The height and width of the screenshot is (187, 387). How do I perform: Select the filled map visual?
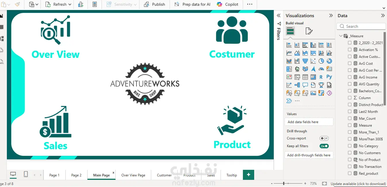point(305,69)
